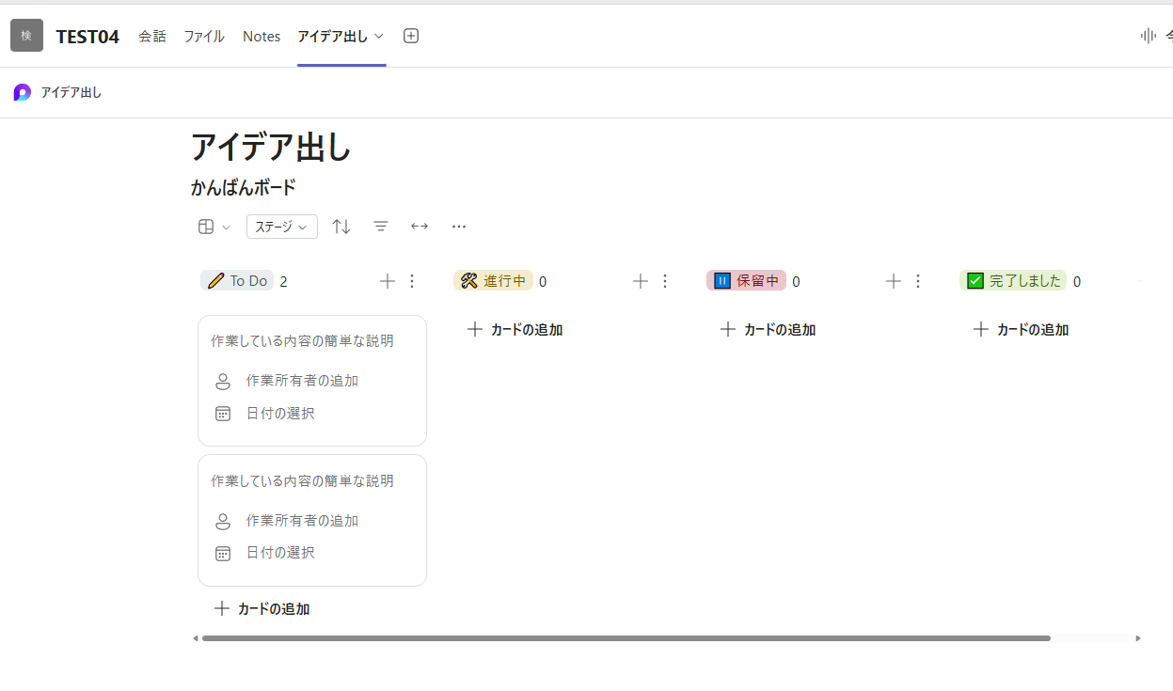
Task: Open the 進行中 column vertical dots menu
Action: [665, 281]
